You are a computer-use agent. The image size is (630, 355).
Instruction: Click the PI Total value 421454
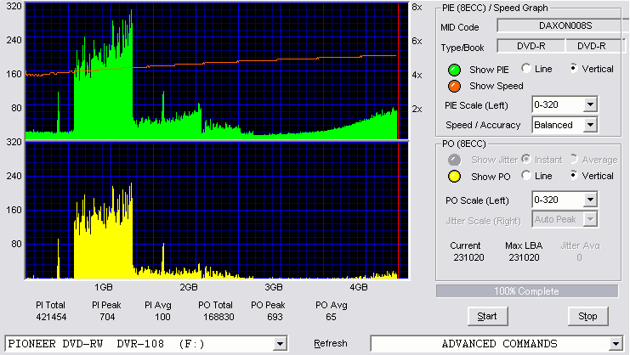pos(51,317)
